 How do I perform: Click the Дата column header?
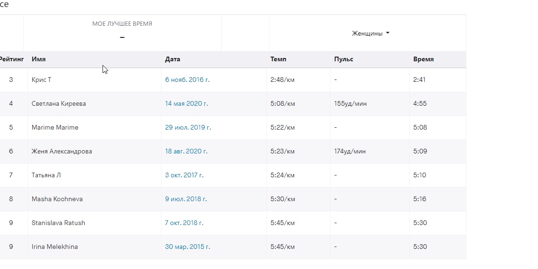[172, 59]
